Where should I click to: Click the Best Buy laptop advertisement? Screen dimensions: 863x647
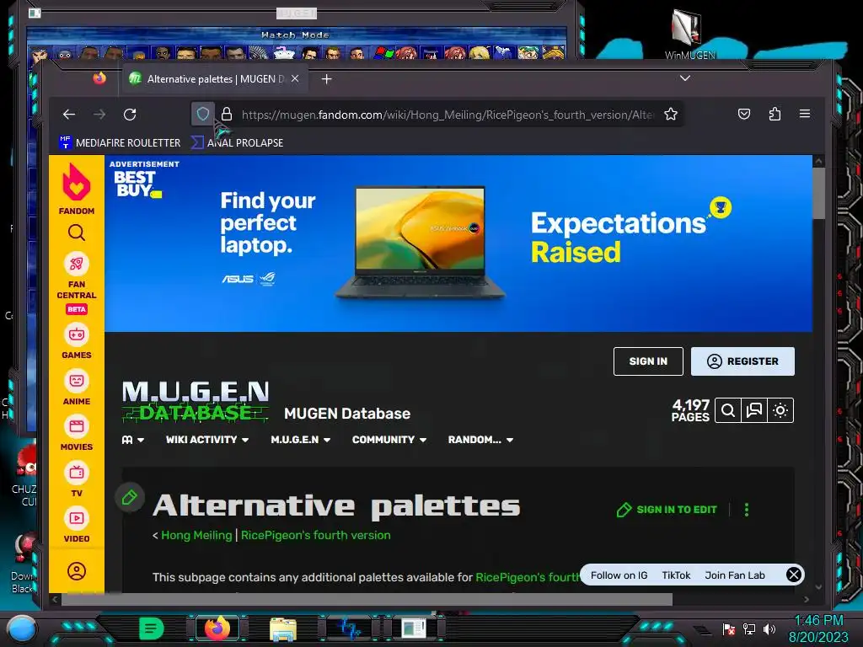coord(458,243)
